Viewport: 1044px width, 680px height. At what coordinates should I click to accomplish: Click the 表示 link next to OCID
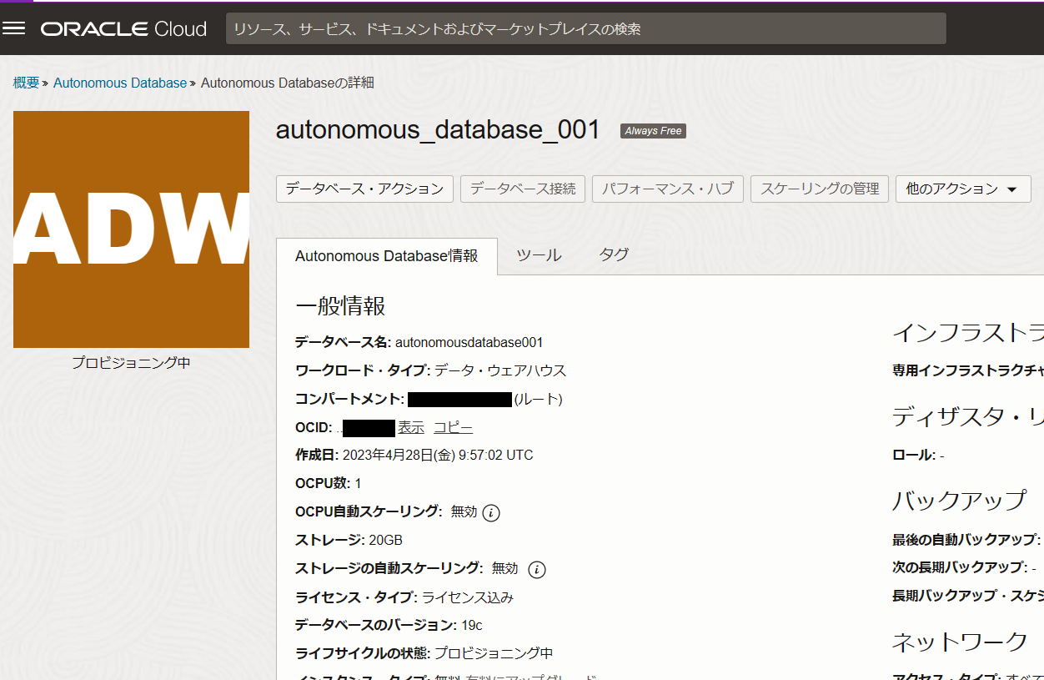[x=411, y=428]
